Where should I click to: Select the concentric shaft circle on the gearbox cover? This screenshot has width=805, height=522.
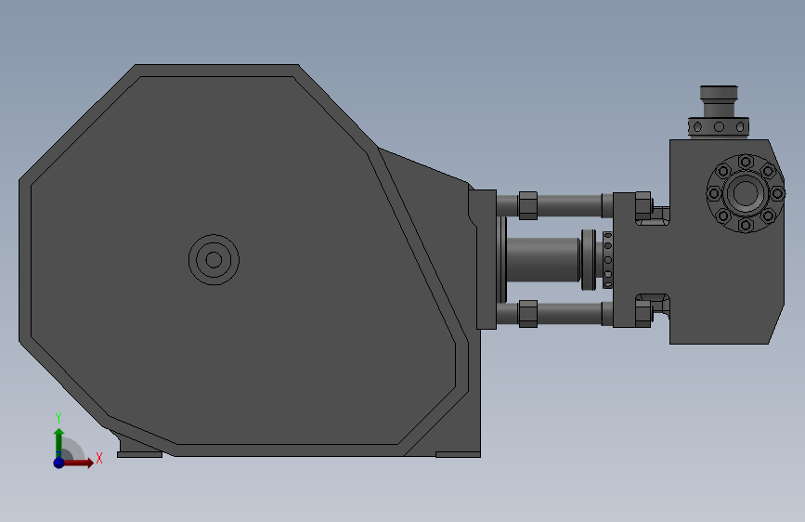pyautogui.click(x=214, y=259)
